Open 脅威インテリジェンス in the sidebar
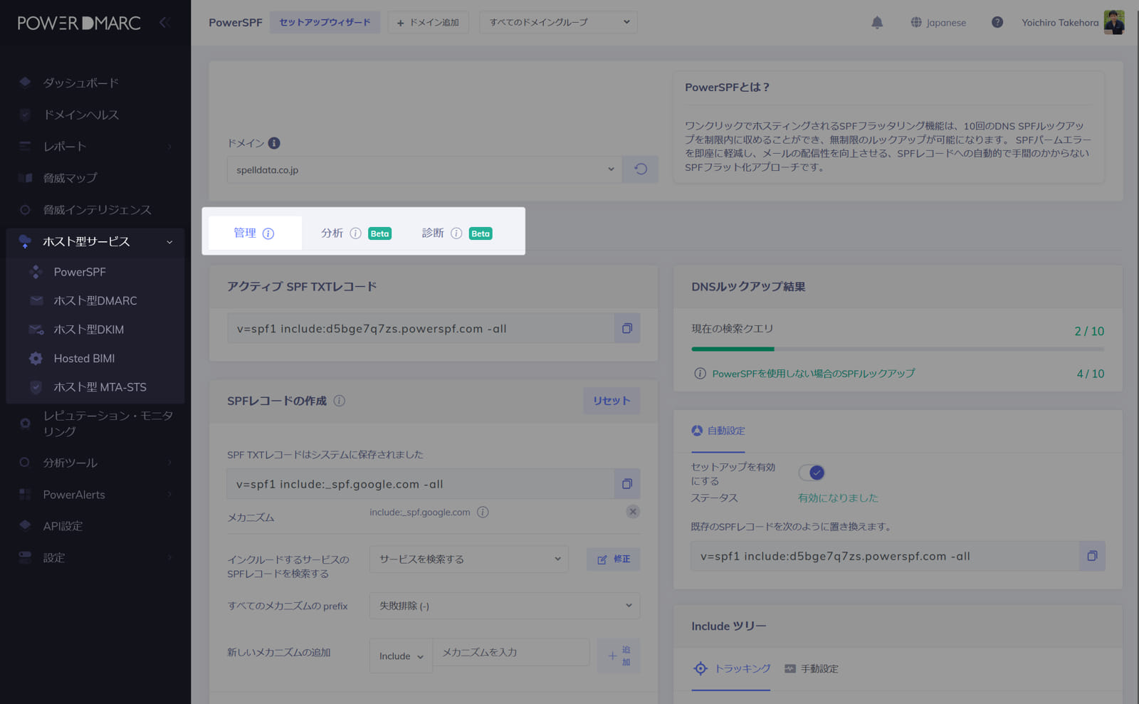Screen dimensions: 1139x704 [x=95, y=210]
